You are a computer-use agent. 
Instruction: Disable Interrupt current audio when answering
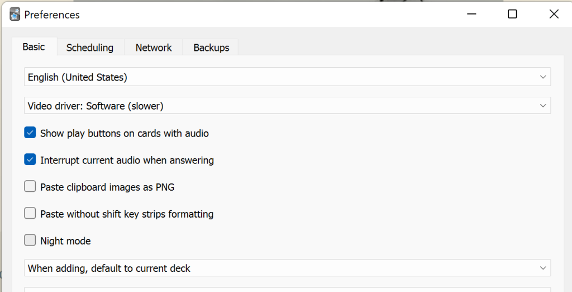[30, 160]
